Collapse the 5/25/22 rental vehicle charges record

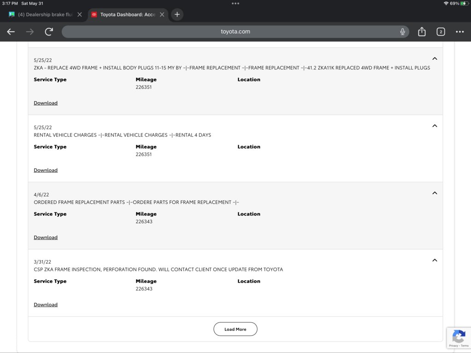(435, 126)
